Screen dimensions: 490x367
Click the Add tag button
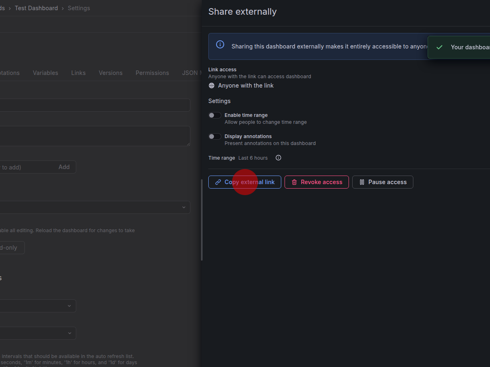point(64,167)
